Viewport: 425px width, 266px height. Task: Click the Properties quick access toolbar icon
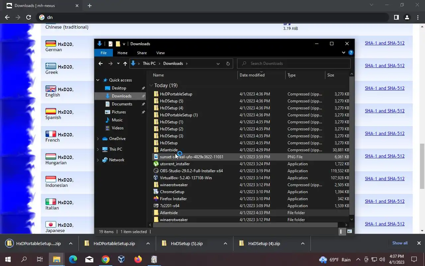(111, 44)
